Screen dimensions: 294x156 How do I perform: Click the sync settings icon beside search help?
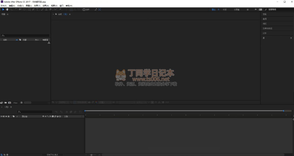[x=260, y=9]
